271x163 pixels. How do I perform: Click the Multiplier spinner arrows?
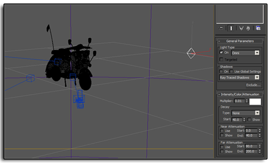click(247, 101)
